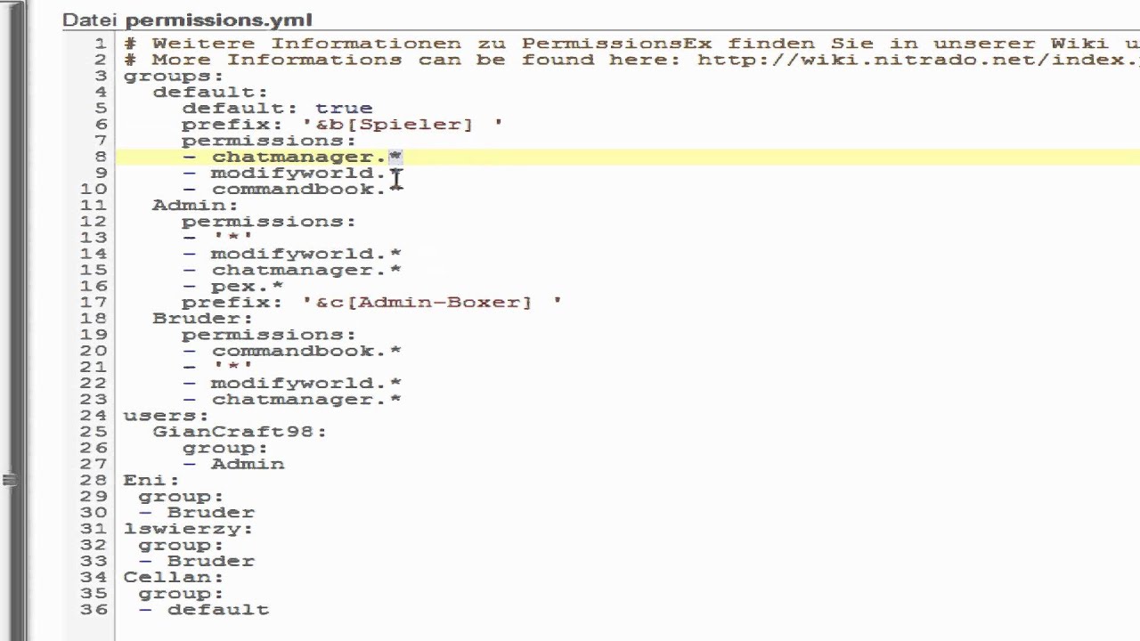Click the lswierzy: user entry
Image resolution: width=1140 pixels, height=641 pixels.
coord(188,529)
